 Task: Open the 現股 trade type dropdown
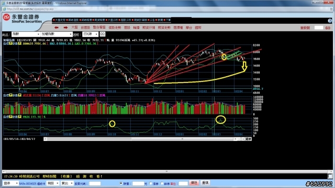click(x=53, y=183)
